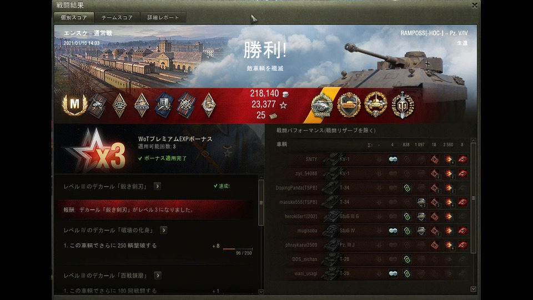Click the sword and shield emblem medal
533x300 pixels.
click(403, 106)
